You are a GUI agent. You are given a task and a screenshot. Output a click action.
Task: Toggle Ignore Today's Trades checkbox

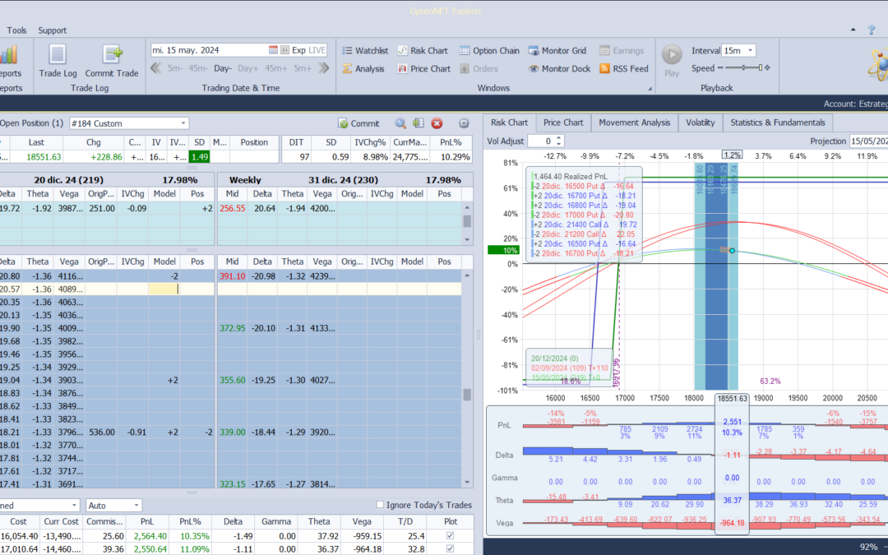[380, 505]
